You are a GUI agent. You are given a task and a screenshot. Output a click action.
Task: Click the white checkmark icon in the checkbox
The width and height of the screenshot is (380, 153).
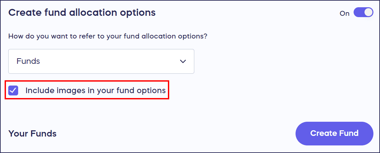point(13,90)
